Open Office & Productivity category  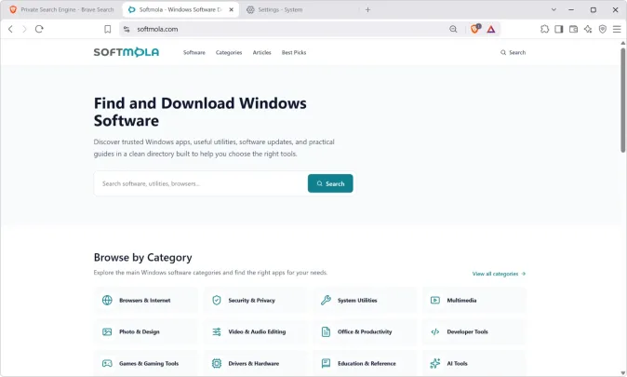point(365,331)
